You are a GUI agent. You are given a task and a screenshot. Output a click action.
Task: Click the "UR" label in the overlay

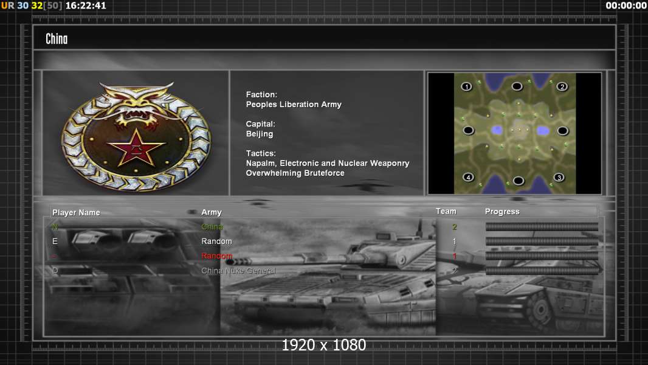tap(7, 6)
